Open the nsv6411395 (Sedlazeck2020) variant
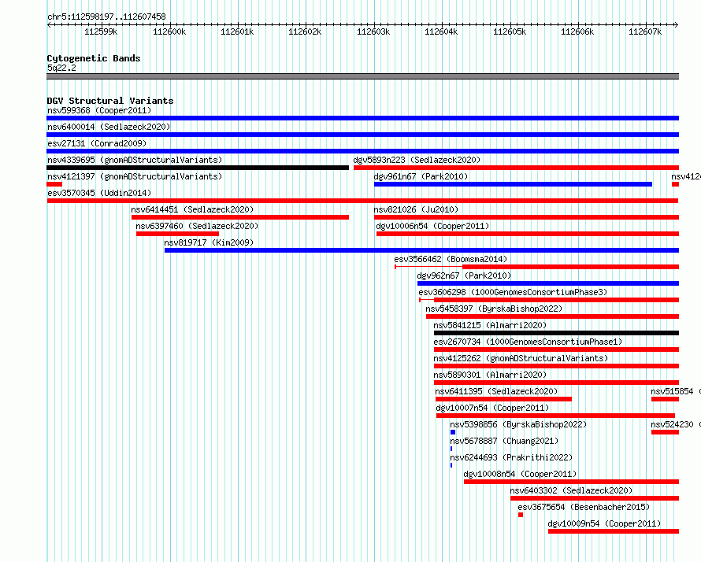The height and width of the screenshot is (562, 701). click(x=497, y=391)
